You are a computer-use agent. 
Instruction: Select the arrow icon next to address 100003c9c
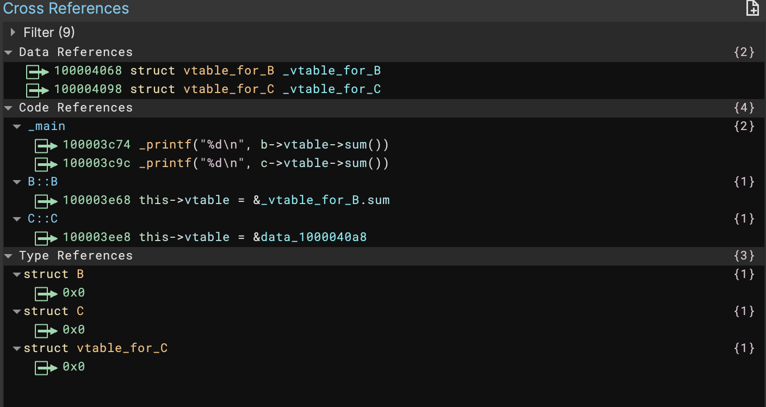pyautogui.click(x=46, y=163)
